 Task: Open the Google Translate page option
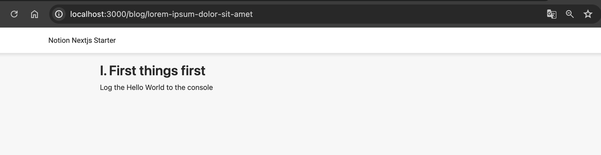click(x=551, y=14)
